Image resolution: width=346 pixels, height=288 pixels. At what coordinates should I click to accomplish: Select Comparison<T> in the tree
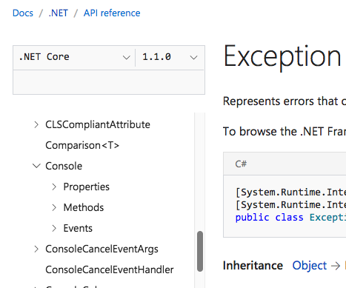point(82,145)
